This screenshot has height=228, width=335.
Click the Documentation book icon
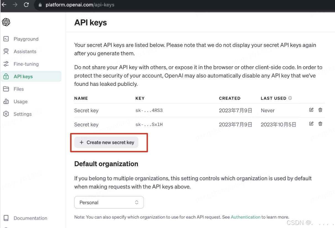point(6,218)
